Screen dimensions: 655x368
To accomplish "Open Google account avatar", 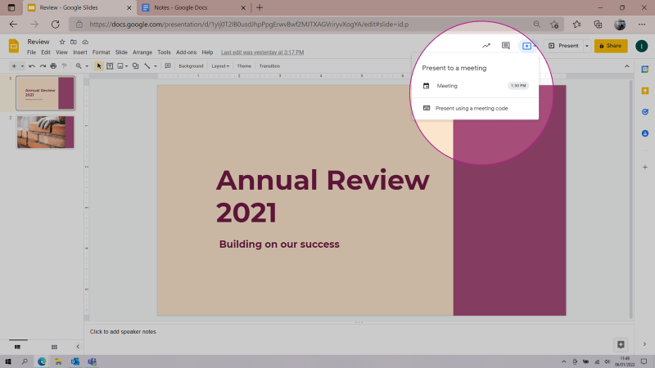I will point(642,46).
